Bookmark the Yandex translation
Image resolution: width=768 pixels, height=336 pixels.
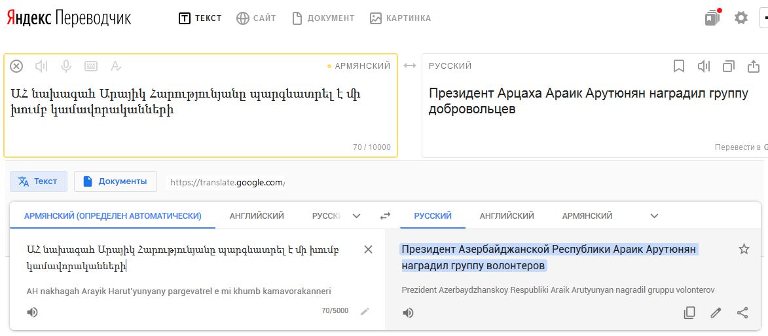[x=679, y=65]
